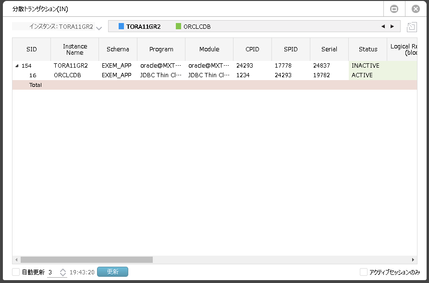The width and height of the screenshot is (429, 283).
Task: Sort by the Instance Name column header
Action: point(74,49)
